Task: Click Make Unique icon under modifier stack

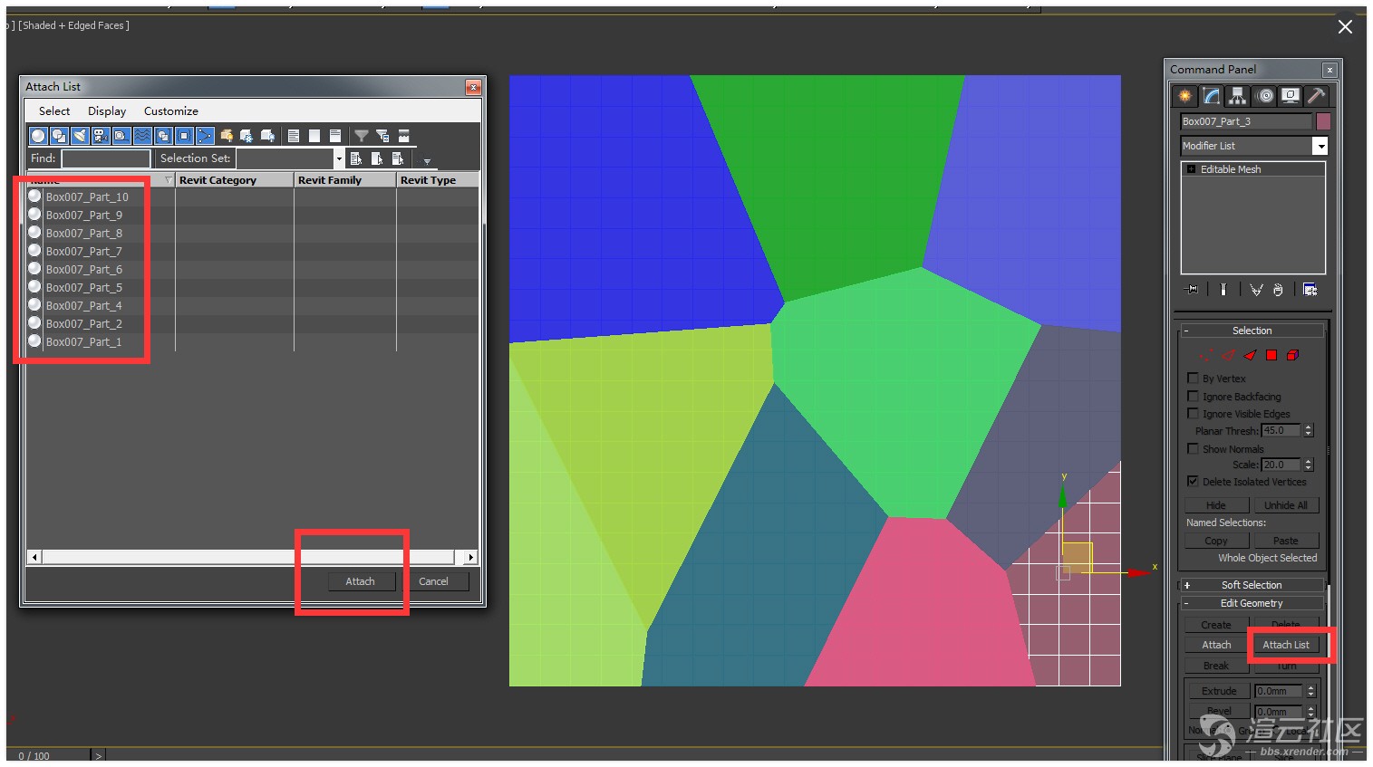Action: pyautogui.click(x=1256, y=290)
